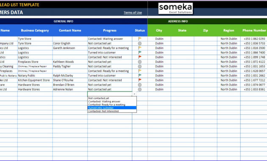Image resolution: width=267 pixels, height=161 pixels.
Task: Select Dublin city cell in Kathleen Woods row
Action: tap(159, 62)
